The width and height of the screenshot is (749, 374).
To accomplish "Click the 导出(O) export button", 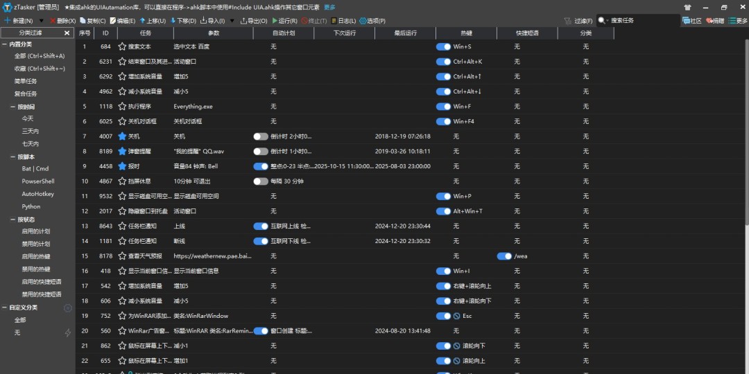I will (254, 21).
